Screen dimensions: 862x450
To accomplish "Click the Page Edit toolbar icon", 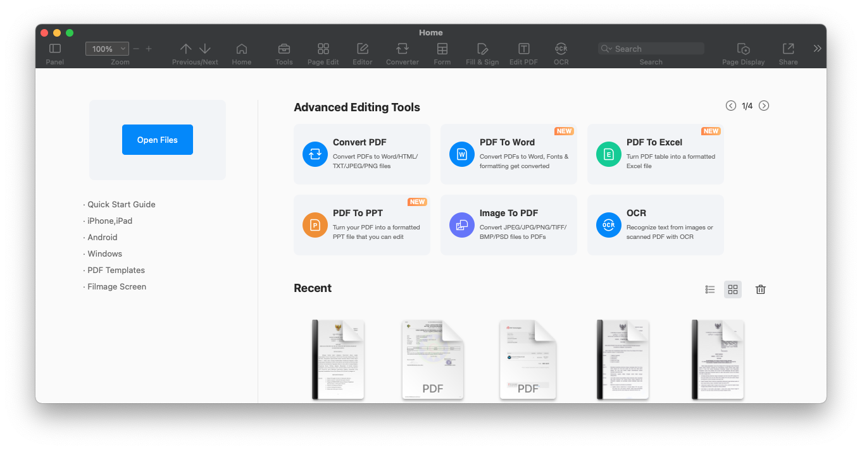I will (x=323, y=49).
